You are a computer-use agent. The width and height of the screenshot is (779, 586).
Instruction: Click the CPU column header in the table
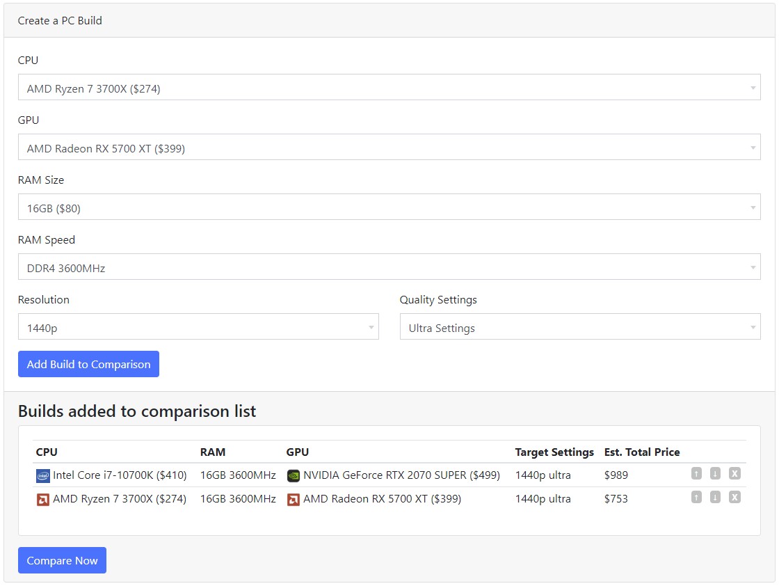click(x=47, y=452)
